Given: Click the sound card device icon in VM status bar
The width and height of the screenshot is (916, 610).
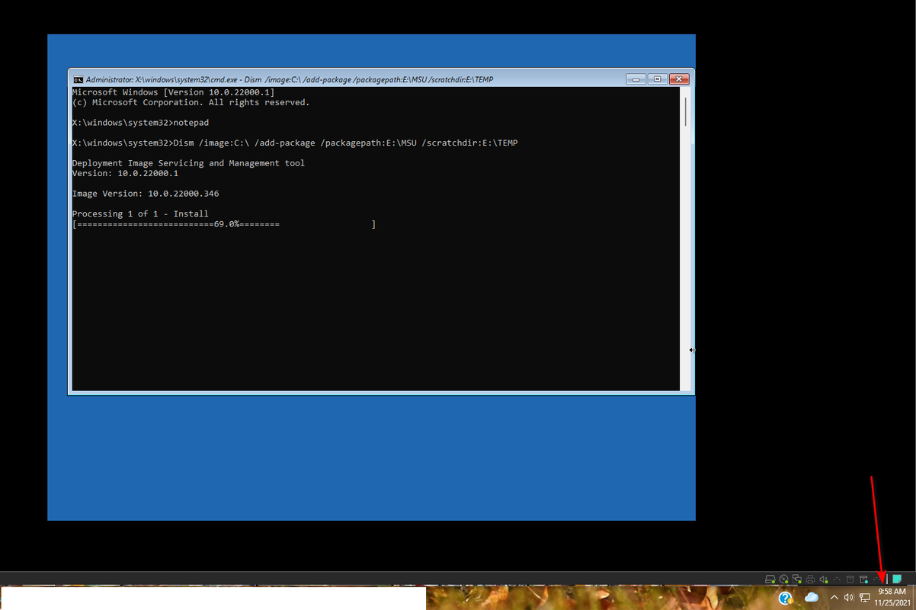Looking at the screenshot, I should tap(824, 579).
